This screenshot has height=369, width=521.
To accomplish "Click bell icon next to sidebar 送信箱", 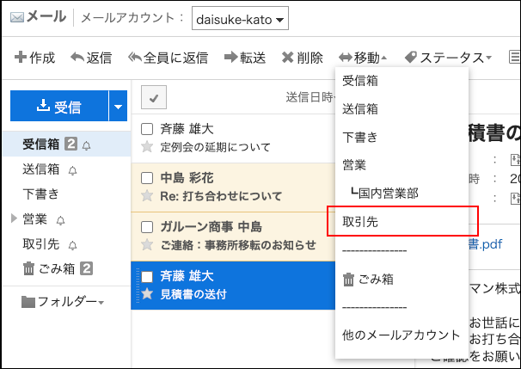I will pyautogui.click(x=72, y=170).
